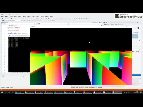Click the '/* 3D Maze */' comment line
Viewport: 143px width, 107px height.
point(13,26)
